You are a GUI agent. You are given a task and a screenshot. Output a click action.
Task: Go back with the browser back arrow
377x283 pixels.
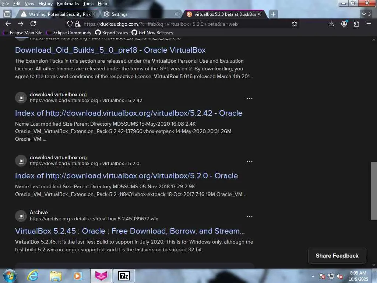[8, 24]
